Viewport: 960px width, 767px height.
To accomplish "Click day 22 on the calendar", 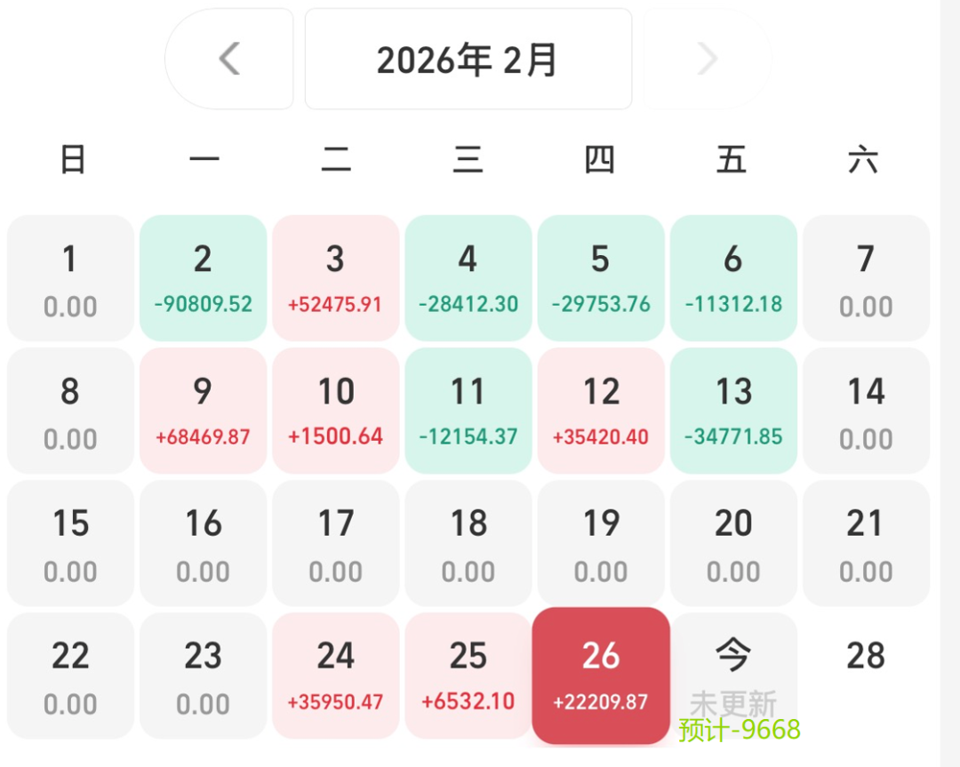I will click(x=70, y=675).
